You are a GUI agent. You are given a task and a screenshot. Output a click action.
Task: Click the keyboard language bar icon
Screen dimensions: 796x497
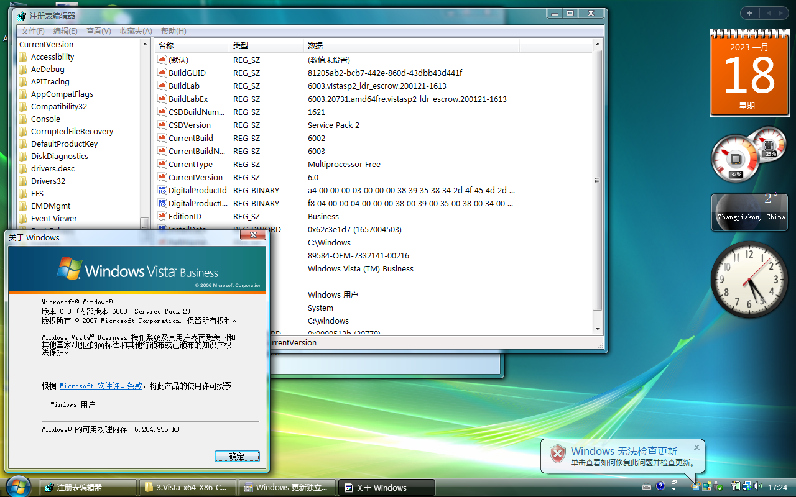(x=647, y=486)
